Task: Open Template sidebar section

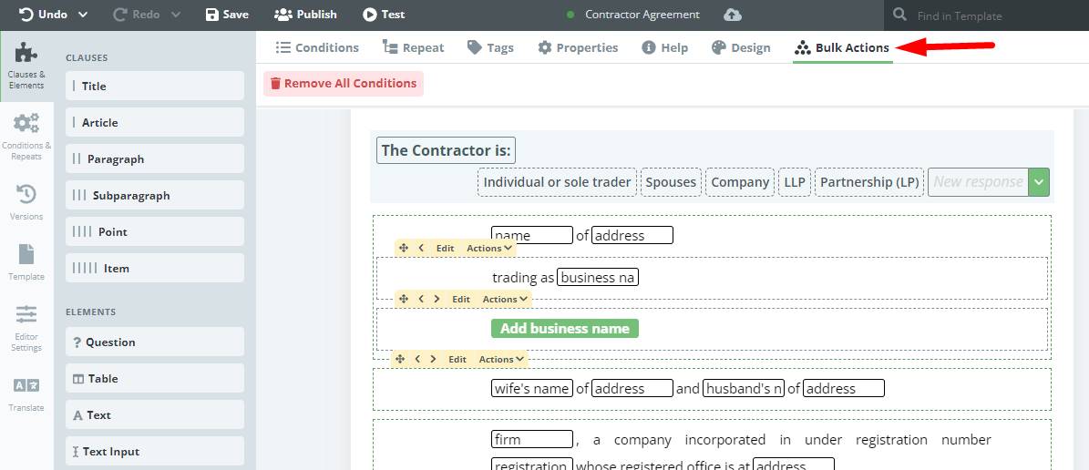Action: tap(26, 261)
